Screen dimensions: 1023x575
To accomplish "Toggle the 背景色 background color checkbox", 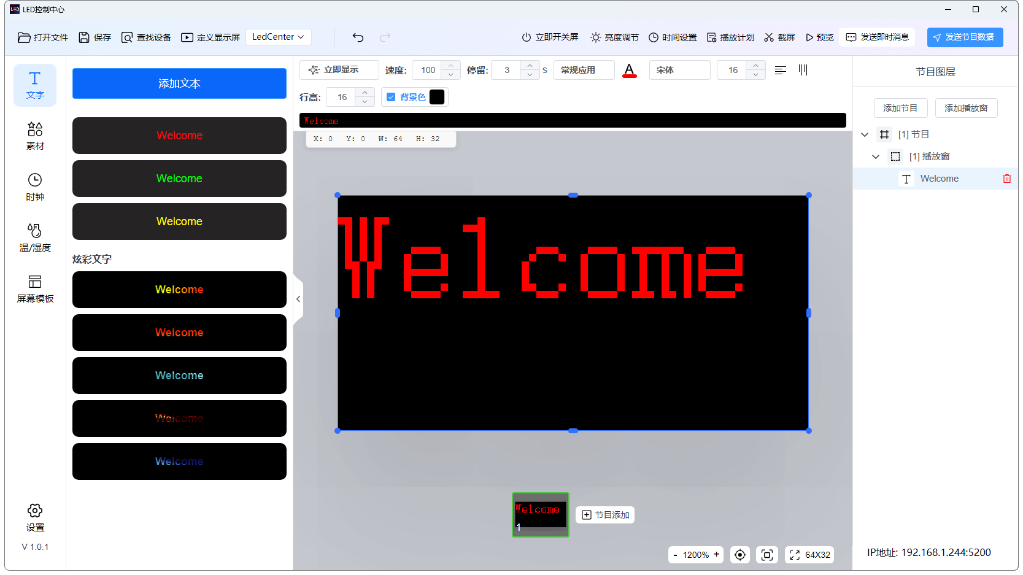I will coord(391,97).
